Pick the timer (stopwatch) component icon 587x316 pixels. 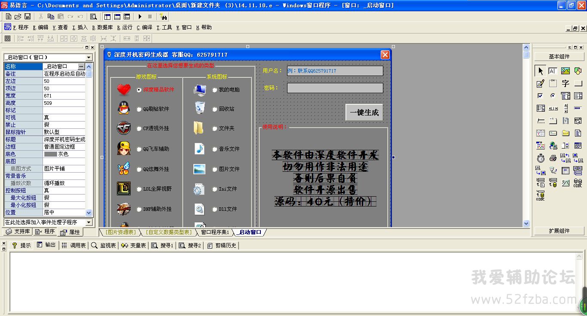[540, 158]
